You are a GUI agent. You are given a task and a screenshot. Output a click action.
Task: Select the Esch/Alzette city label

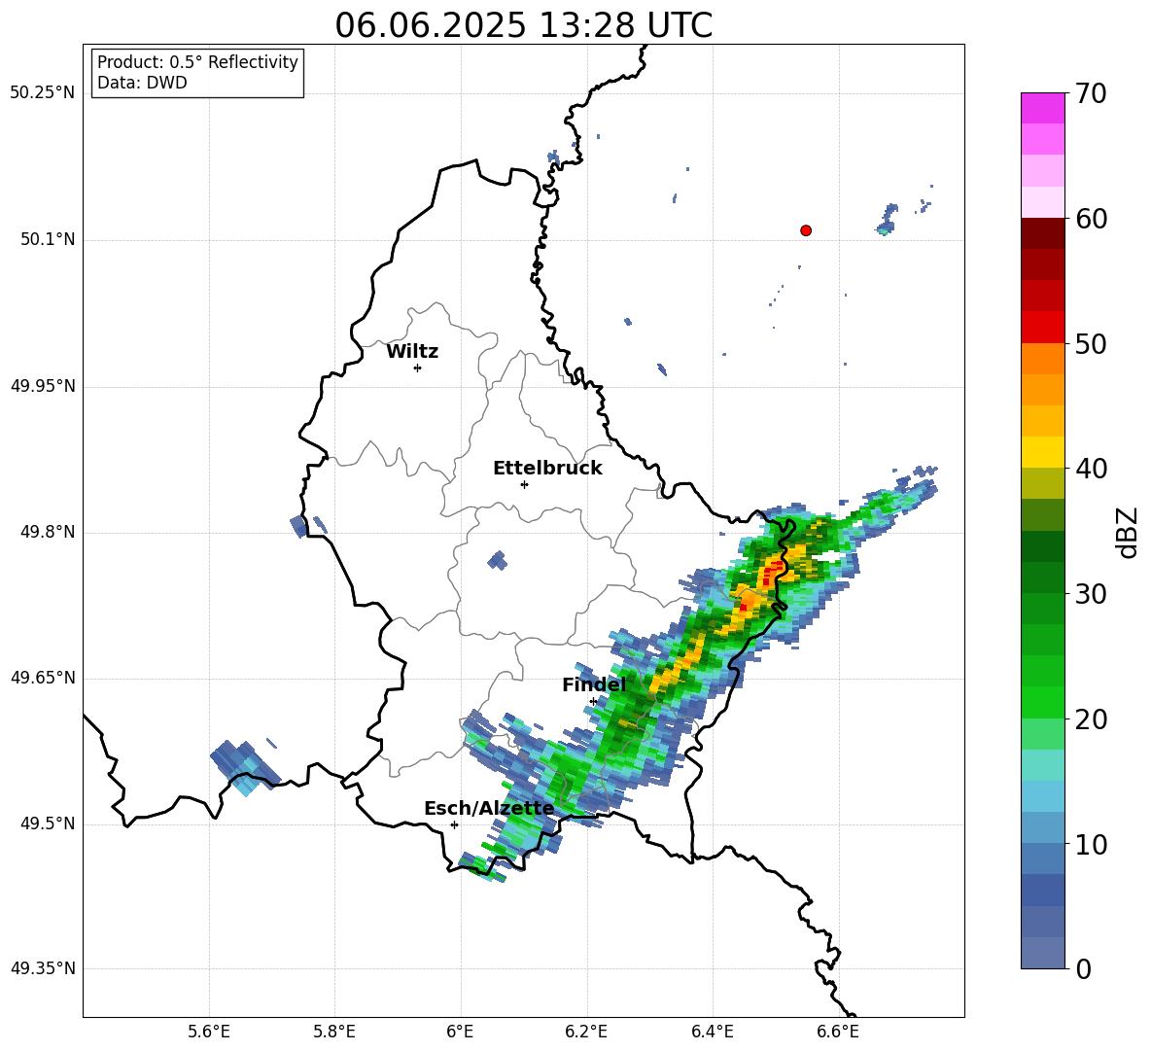(489, 808)
